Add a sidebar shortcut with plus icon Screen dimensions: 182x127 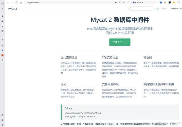point(3,45)
